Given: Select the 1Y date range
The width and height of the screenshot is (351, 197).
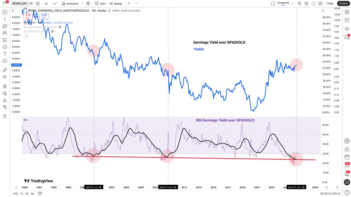Looking at the screenshot, I should [x=22, y=193].
